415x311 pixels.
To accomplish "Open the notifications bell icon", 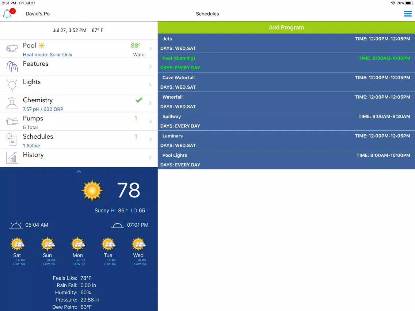I will pyautogui.click(x=7, y=14).
